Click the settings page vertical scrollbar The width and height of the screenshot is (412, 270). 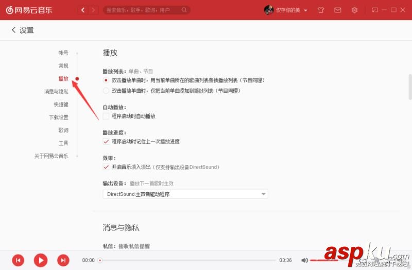(x=410, y=87)
